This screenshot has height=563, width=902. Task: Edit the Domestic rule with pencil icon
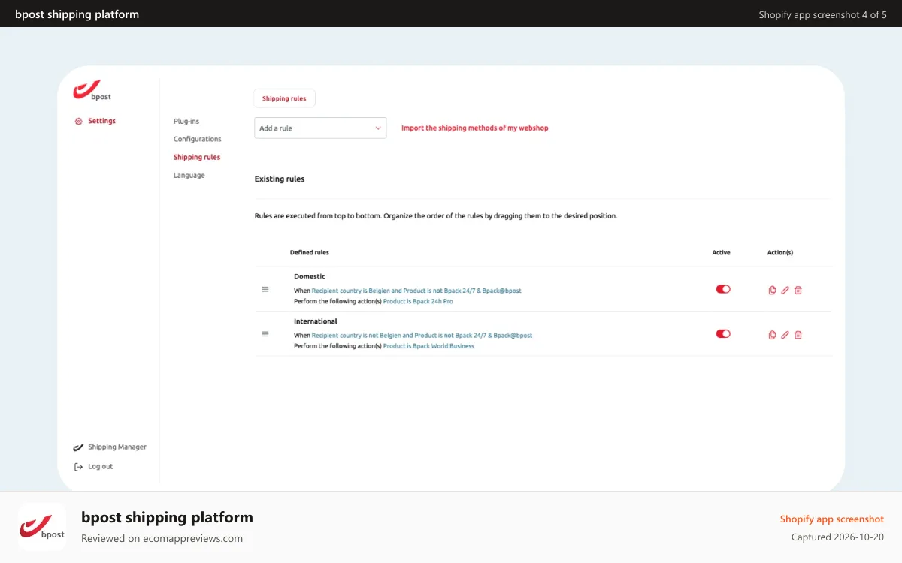coord(785,290)
